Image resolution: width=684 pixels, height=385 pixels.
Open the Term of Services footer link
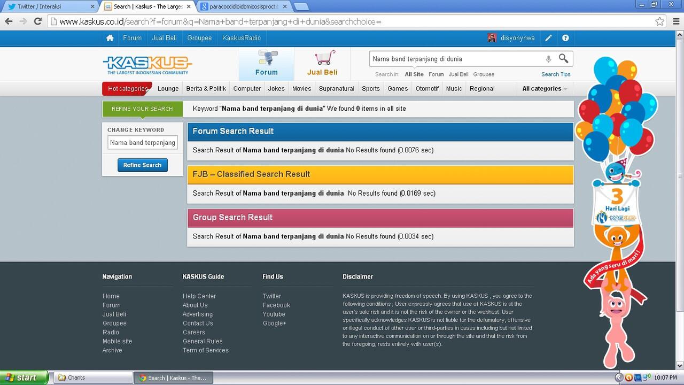point(206,350)
